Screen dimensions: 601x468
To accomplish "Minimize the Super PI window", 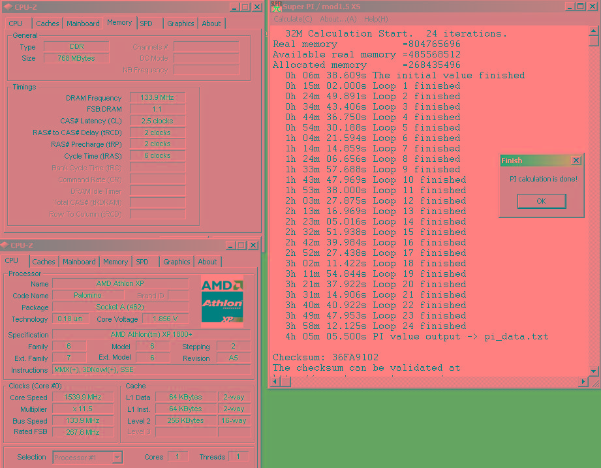I will pyautogui.click(x=570, y=7).
